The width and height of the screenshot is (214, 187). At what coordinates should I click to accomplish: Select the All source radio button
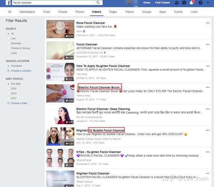(x=8, y=33)
